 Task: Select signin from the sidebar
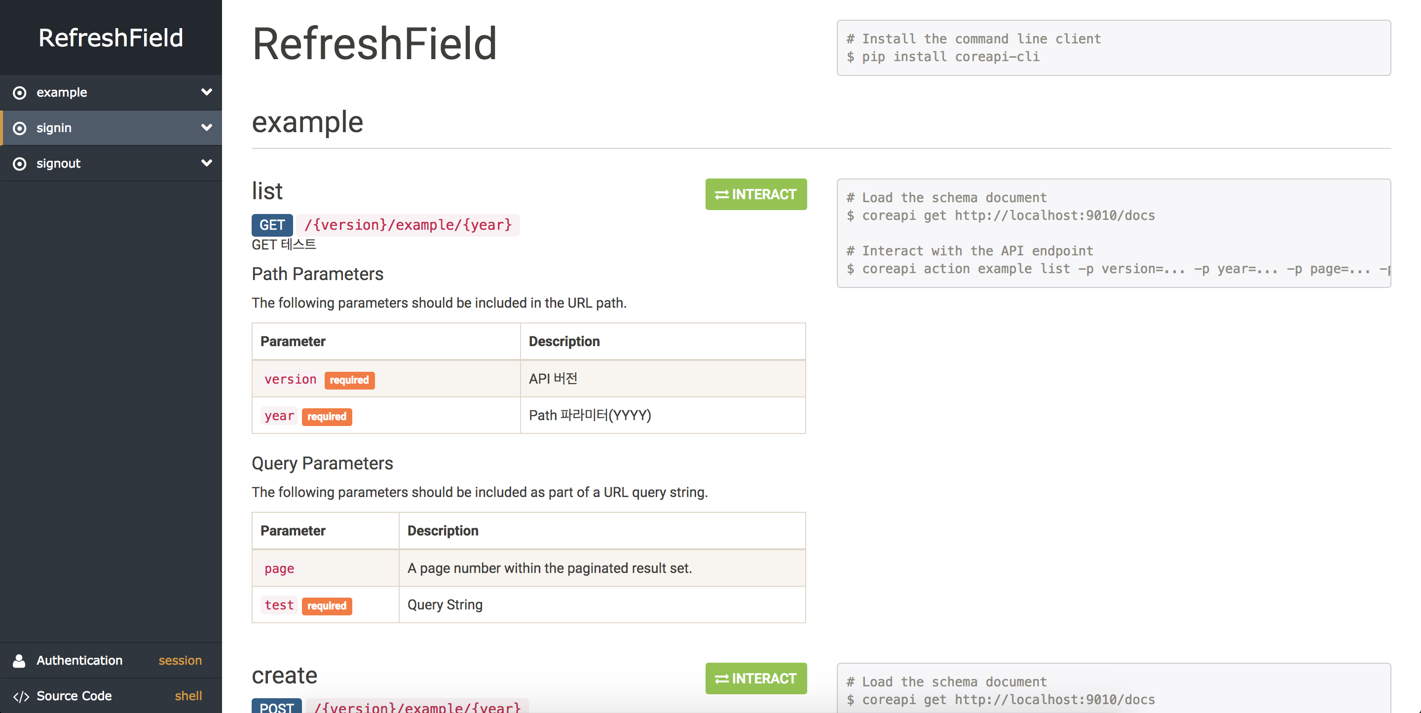54,127
